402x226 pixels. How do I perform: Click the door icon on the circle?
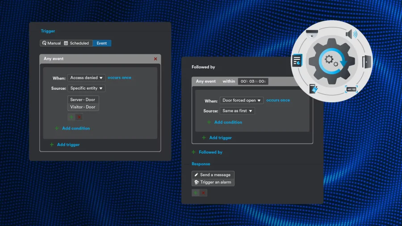[366, 61]
